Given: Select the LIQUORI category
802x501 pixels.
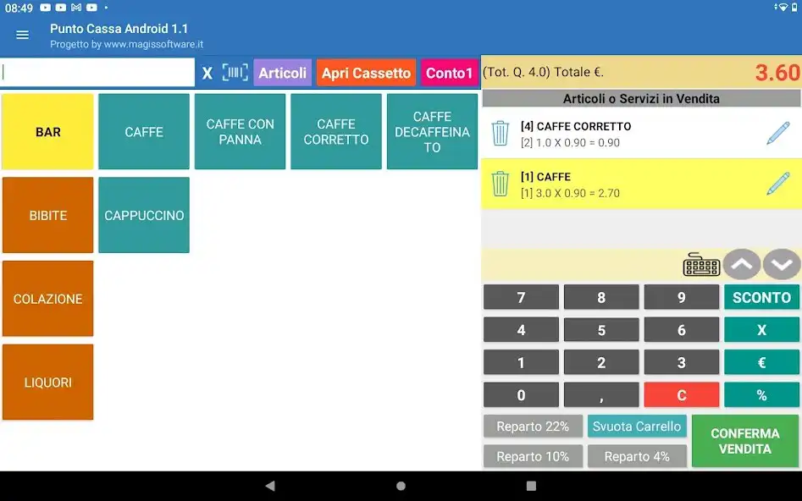Looking at the screenshot, I should tap(48, 382).
